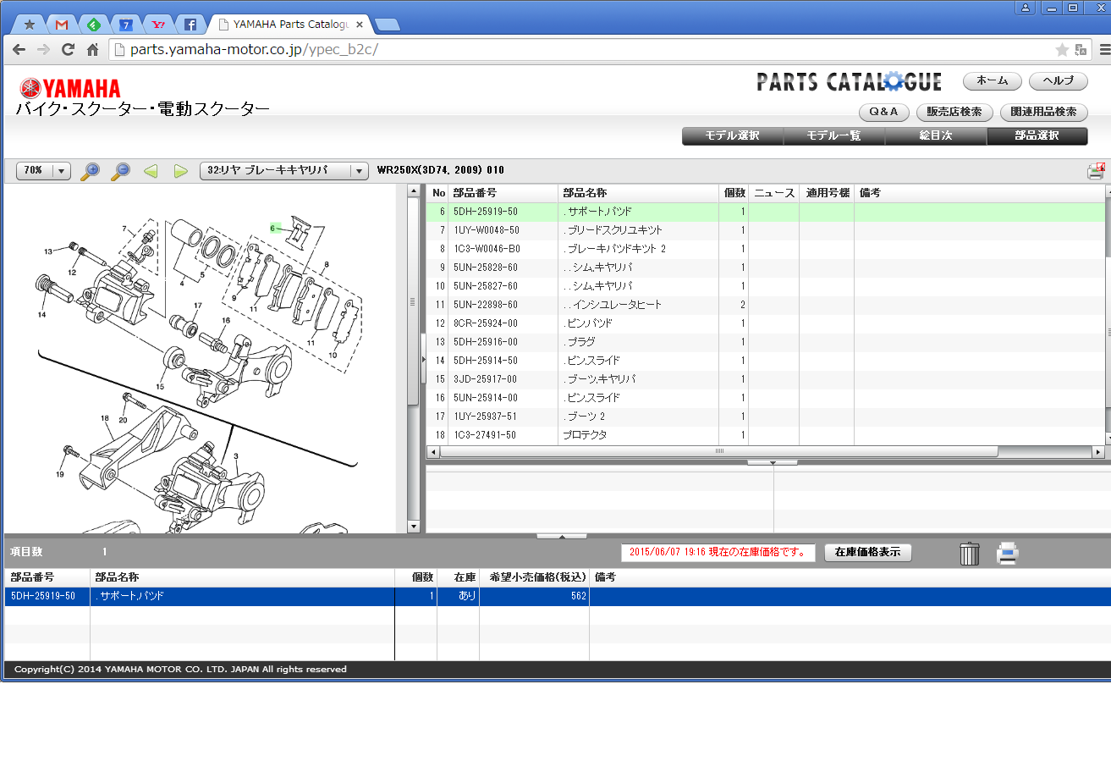Select row 7 ブリードスクリユキツト
This screenshot has height=767, width=1111.
pos(766,230)
